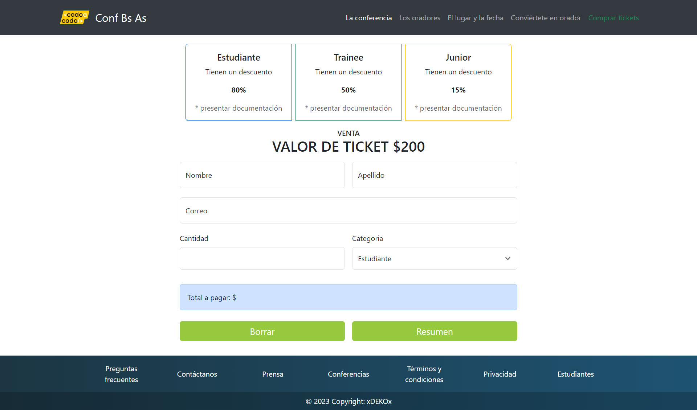Select the Junior discount card

pyautogui.click(x=458, y=82)
